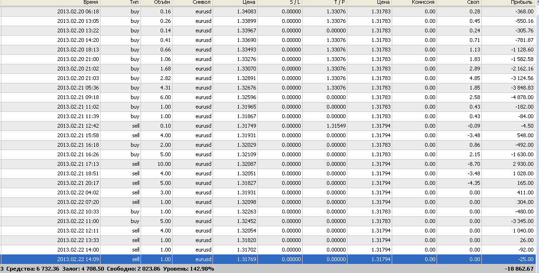The height and width of the screenshot is (273, 539).
Task: Click swap value 4.85
Action: pyautogui.click(x=475, y=78)
